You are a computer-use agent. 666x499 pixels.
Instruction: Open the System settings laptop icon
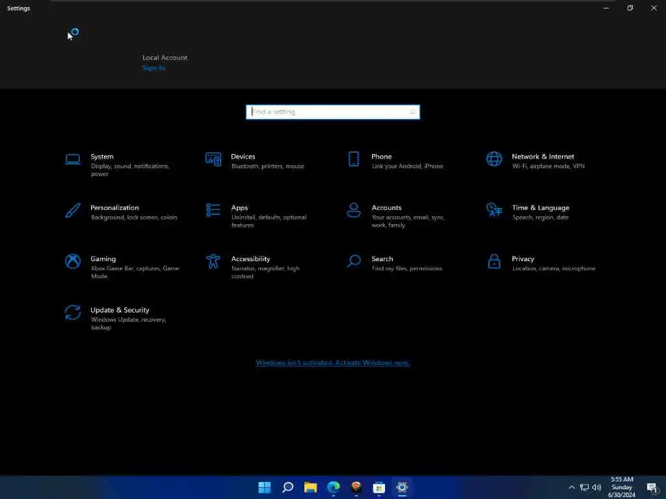coord(73,160)
